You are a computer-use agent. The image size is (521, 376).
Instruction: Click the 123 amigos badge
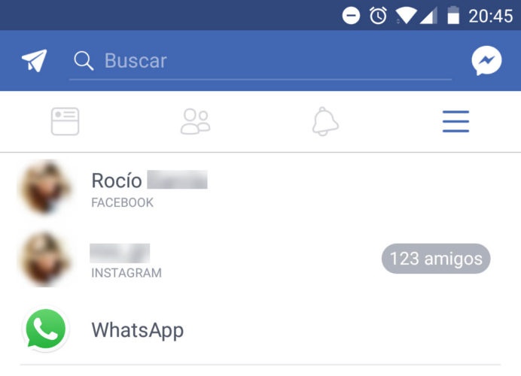436,259
